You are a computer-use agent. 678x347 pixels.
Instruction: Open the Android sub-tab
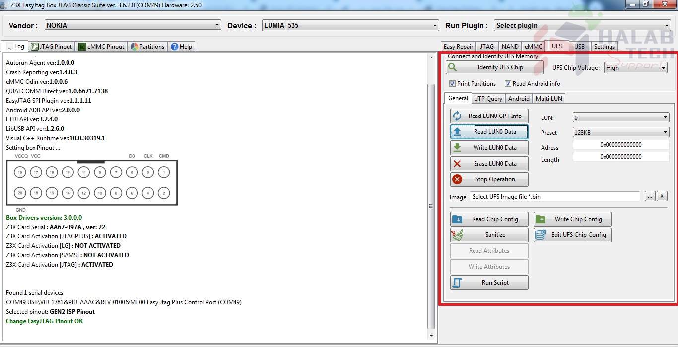(519, 99)
